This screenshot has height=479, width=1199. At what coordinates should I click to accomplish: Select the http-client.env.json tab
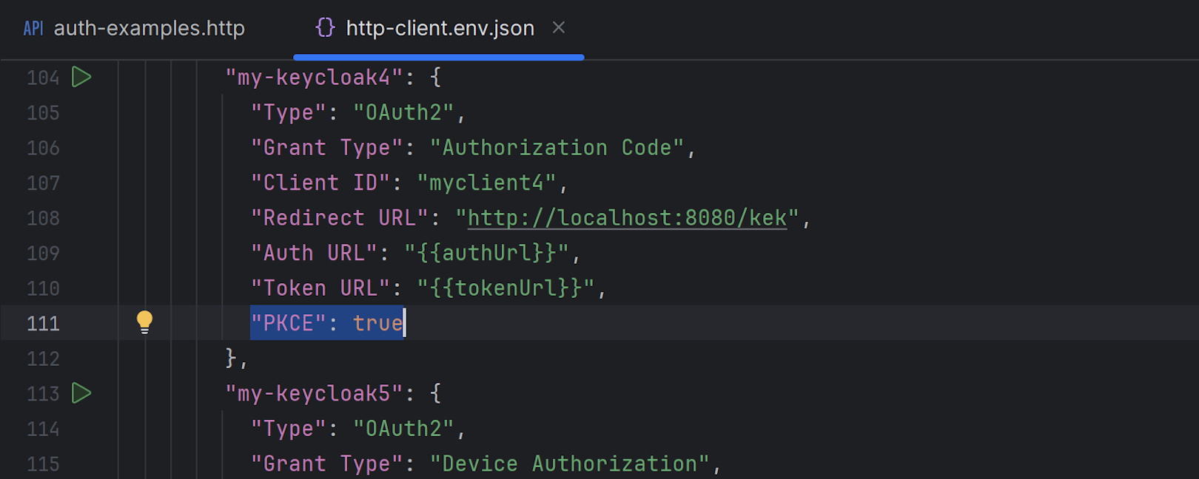pyautogui.click(x=440, y=28)
